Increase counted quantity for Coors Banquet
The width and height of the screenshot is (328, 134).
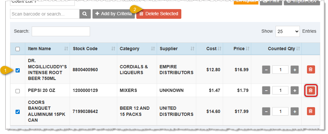coord(295,111)
